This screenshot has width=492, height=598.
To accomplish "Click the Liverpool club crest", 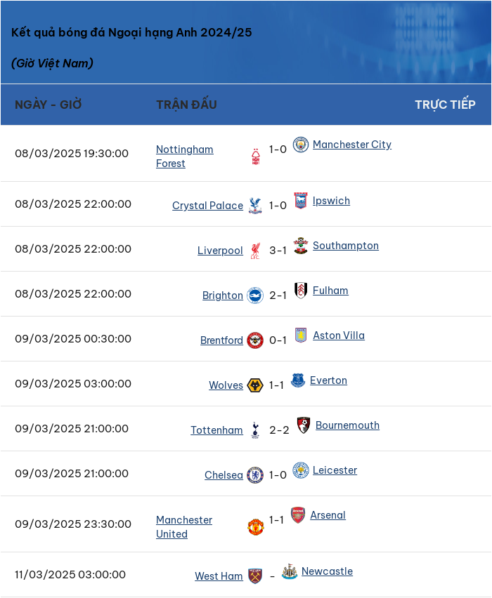I will tap(255, 251).
